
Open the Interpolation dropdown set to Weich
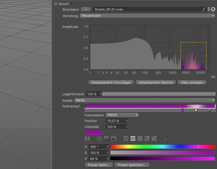click(122, 115)
